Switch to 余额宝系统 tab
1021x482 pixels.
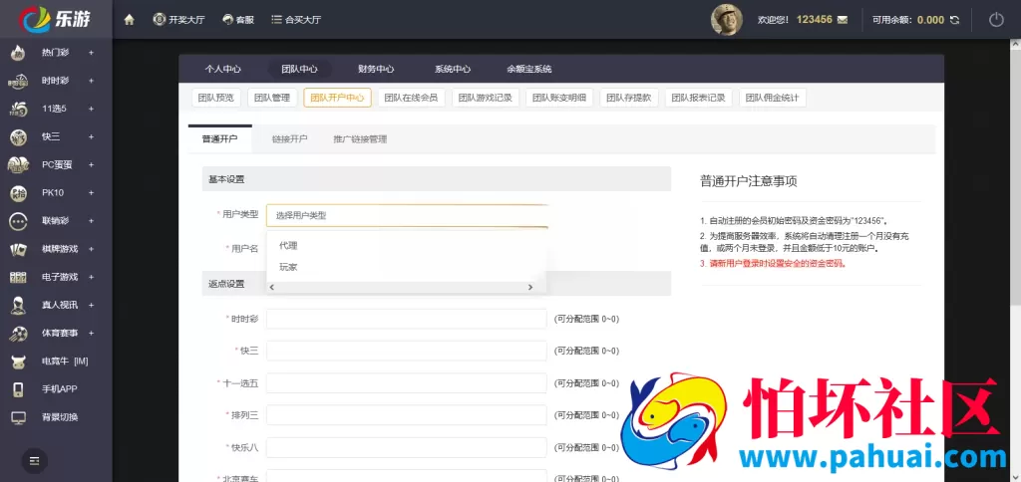click(x=529, y=69)
